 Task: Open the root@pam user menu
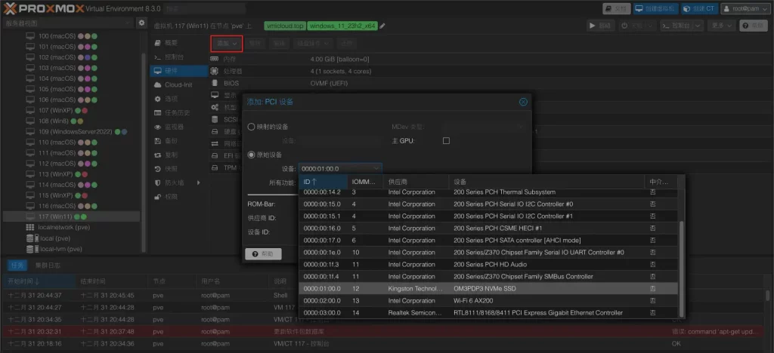(745, 9)
